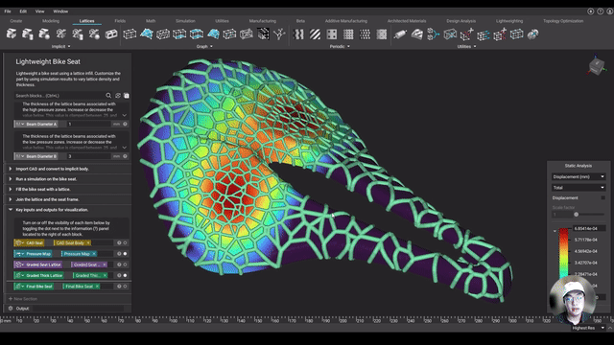Click the branching tree graph icon
Screen dimensions: 614x345
click(279, 34)
